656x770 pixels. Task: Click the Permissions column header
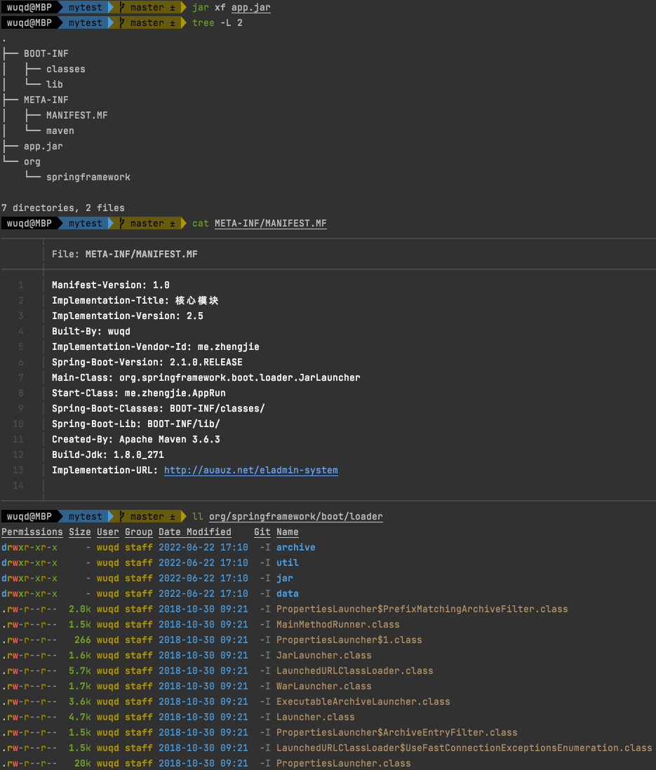32,532
